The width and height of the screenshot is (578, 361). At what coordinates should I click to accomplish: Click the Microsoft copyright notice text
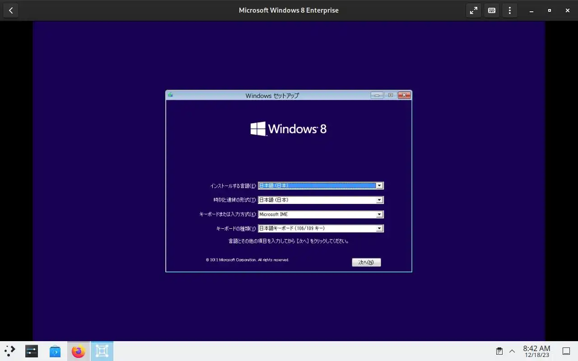coord(247,260)
